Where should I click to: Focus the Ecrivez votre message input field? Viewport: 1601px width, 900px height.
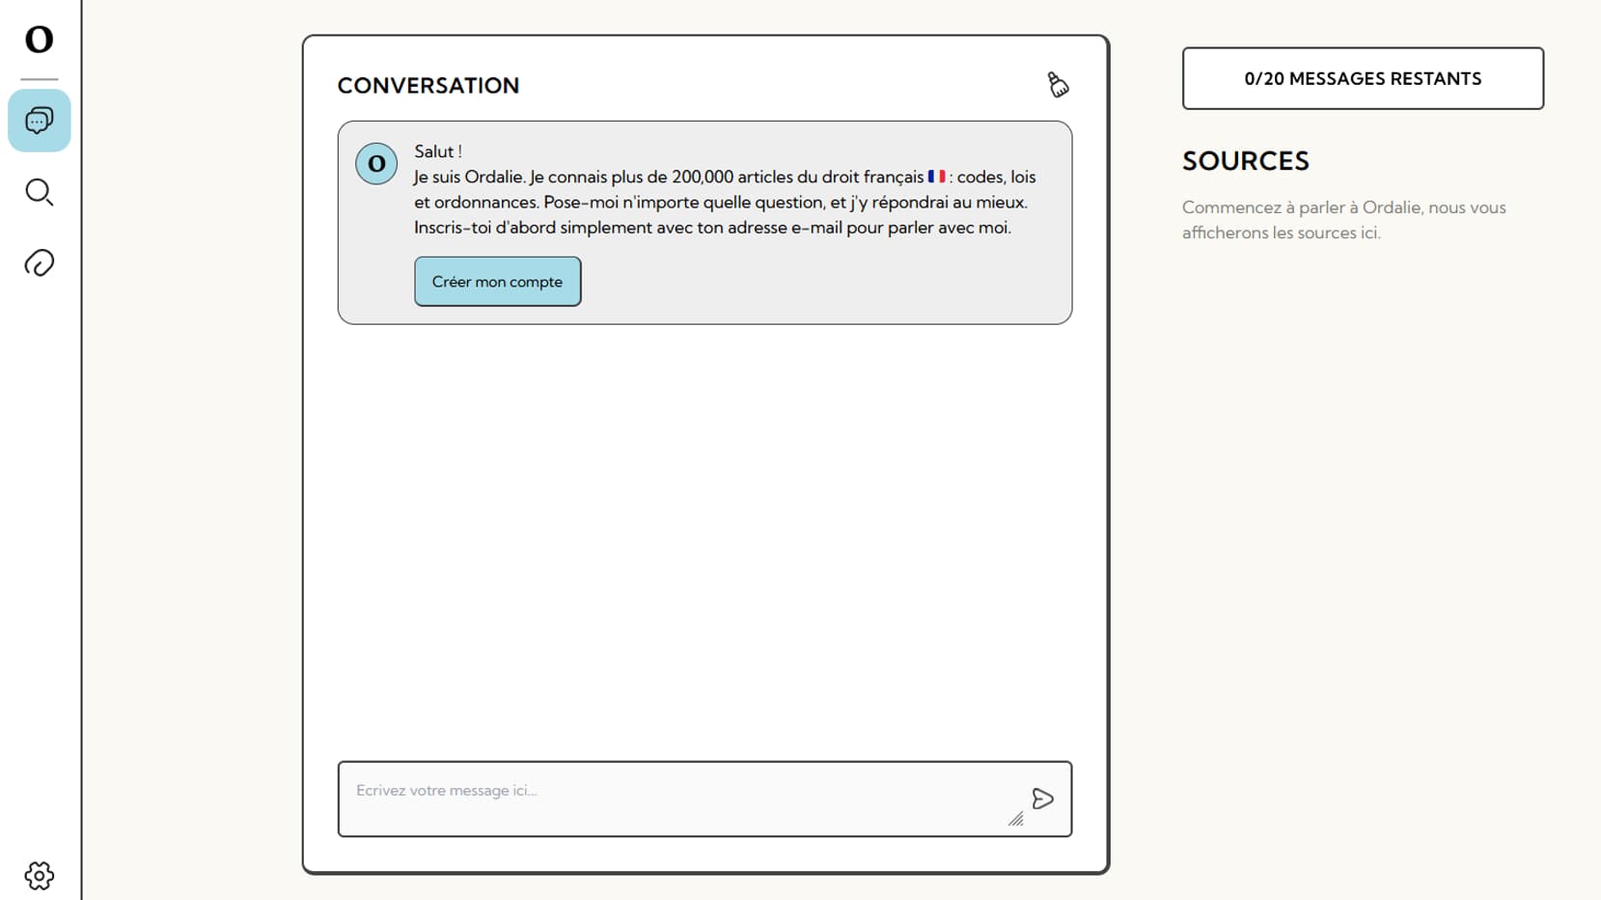[x=704, y=799]
